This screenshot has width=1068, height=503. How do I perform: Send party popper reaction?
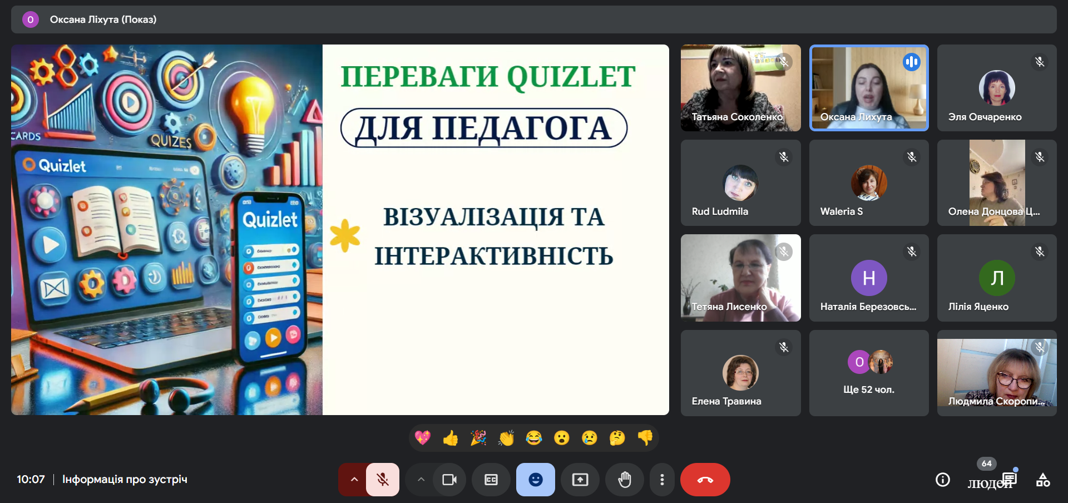coord(478,438)
